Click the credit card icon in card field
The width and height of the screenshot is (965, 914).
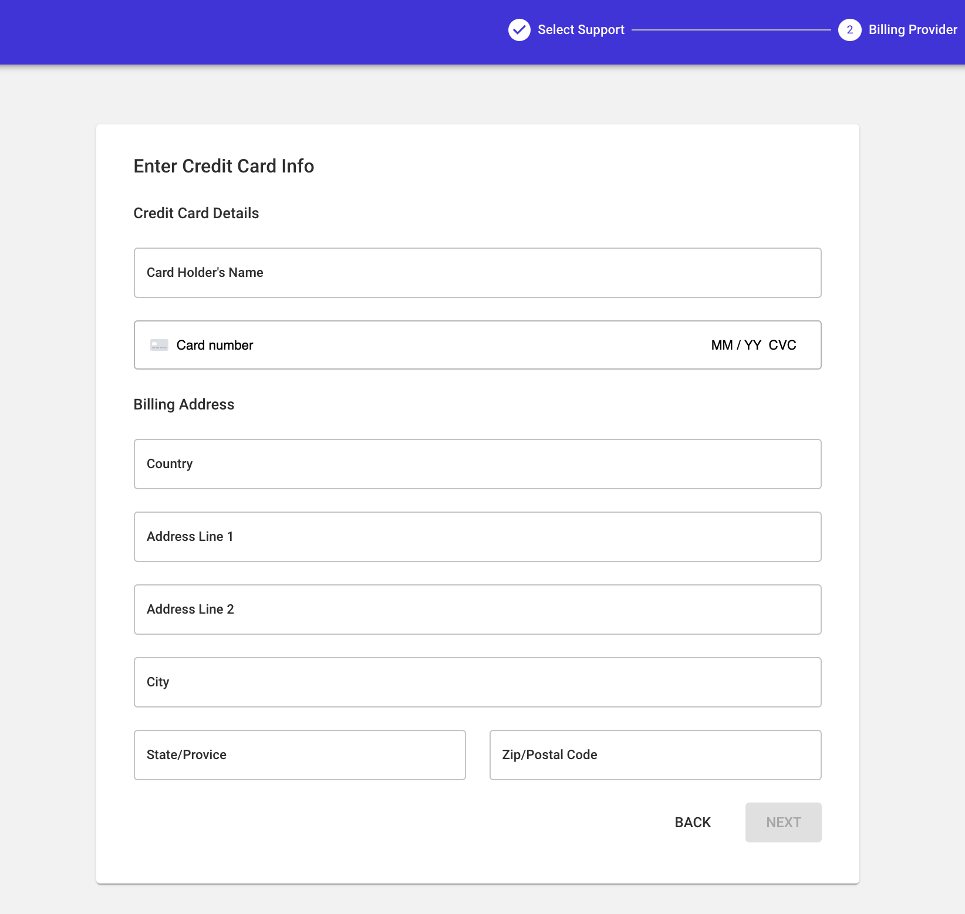159,345
